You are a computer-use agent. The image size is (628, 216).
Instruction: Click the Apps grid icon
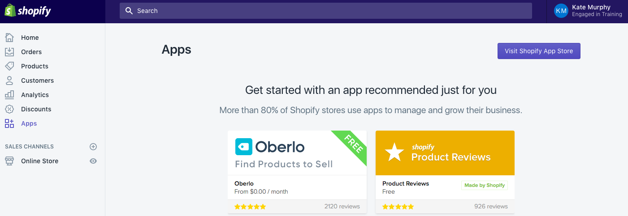pos(9,123)
